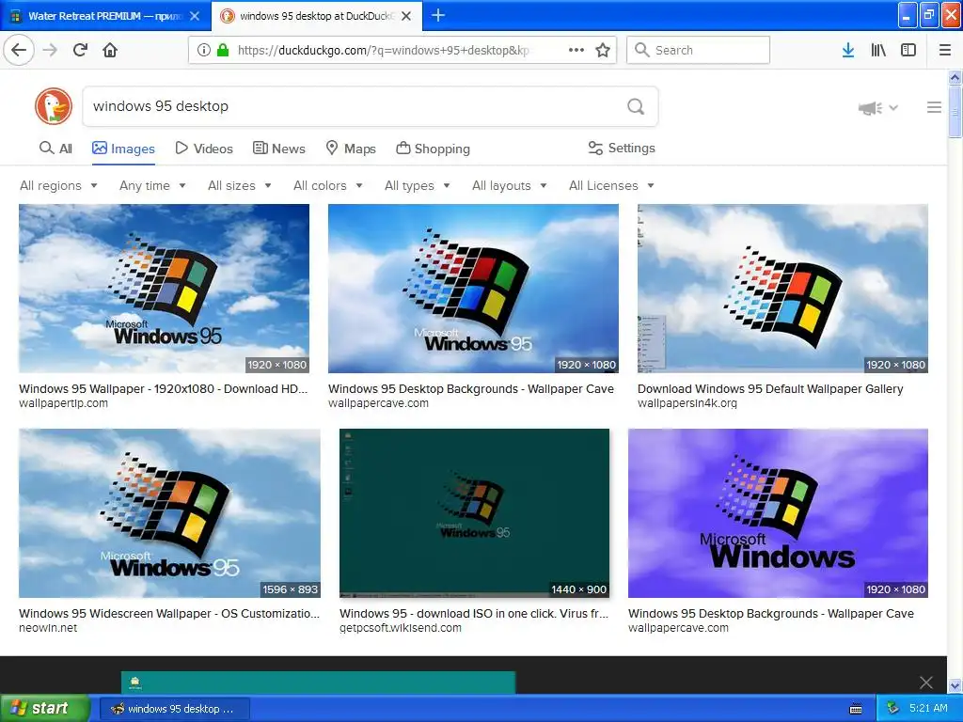Viewport: 963px width, 722px height.
Task: Click the forward navigation arrow
Action: click(50, 50)
